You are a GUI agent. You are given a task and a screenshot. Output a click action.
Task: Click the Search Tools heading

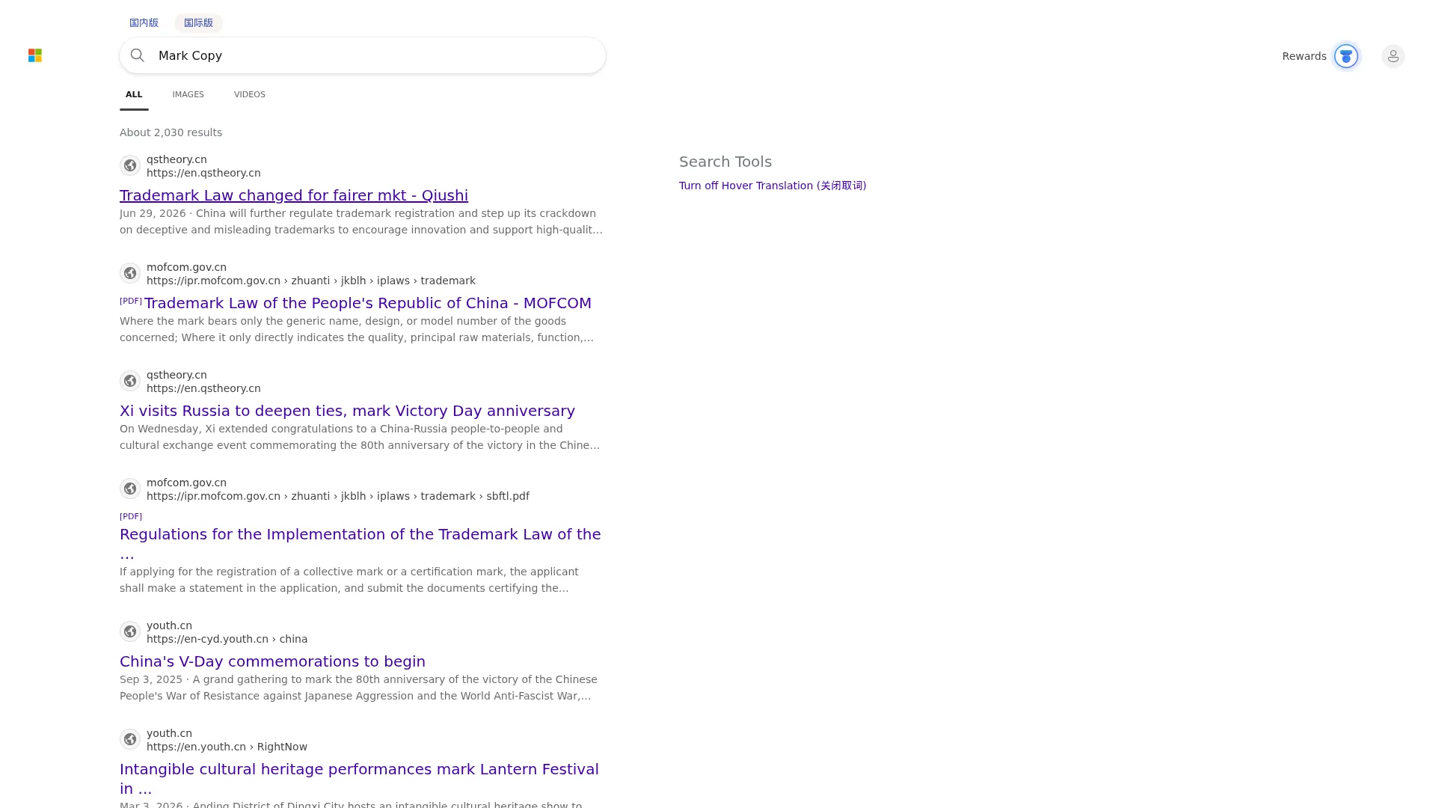click(725, 162)
